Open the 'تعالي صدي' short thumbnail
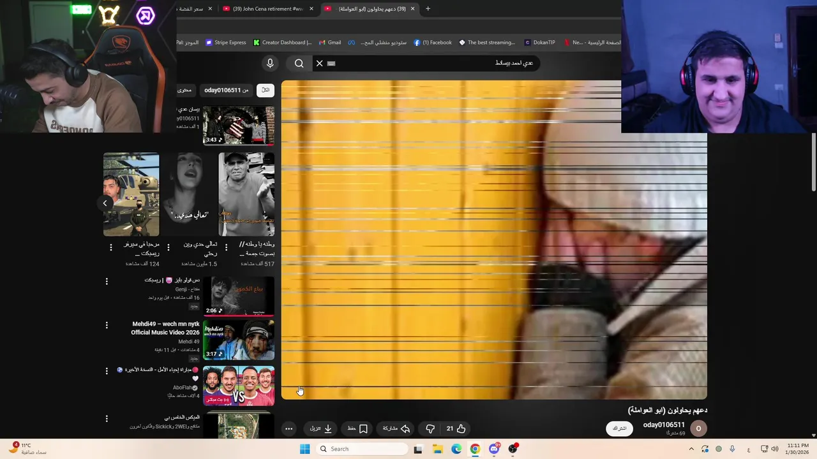 coord(189,194)
